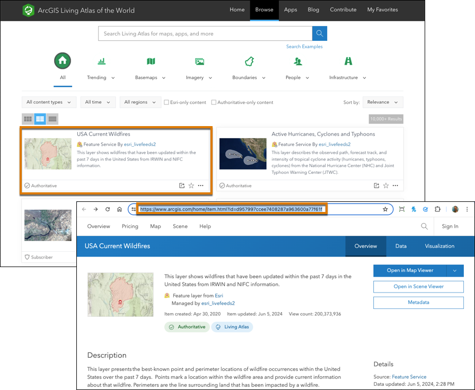Click the Esri owner link

tap(219, 296)
